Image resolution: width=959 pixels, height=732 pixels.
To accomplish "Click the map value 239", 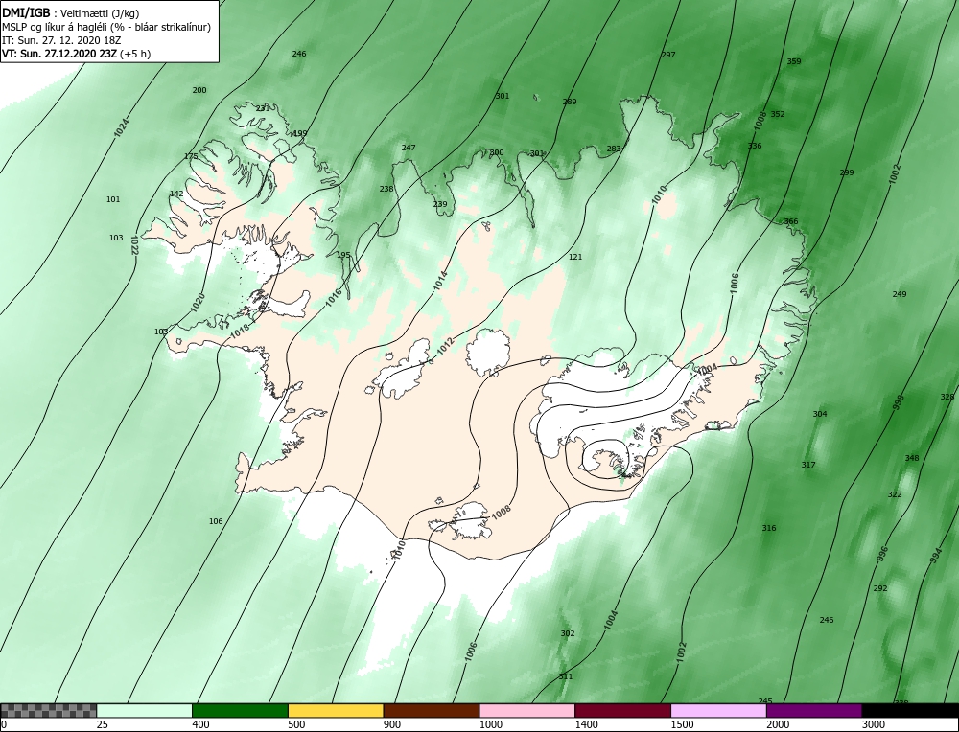I will 440,204.
